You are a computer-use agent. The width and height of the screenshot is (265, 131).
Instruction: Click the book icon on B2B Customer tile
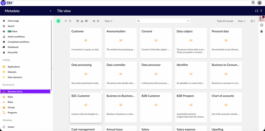coord(156,105)
